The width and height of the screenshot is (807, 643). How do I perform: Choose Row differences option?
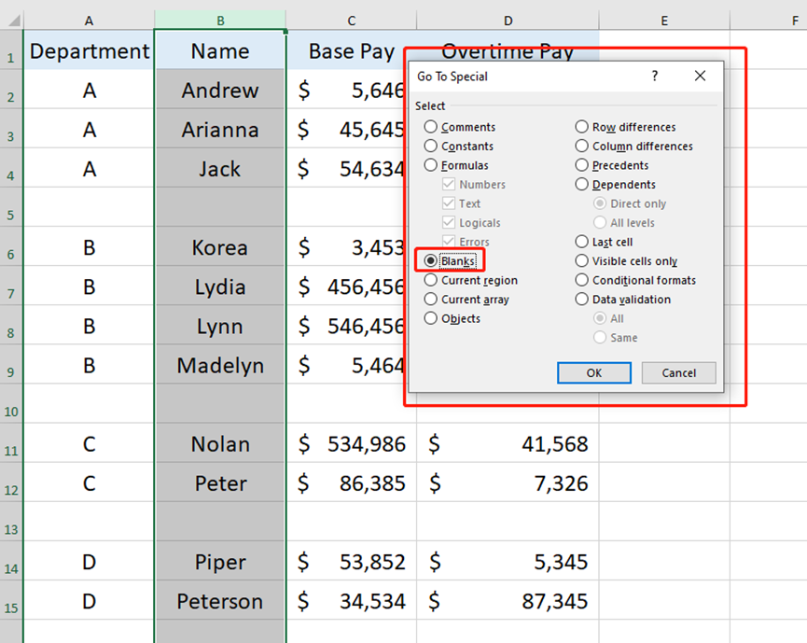[x=581, y=127]
